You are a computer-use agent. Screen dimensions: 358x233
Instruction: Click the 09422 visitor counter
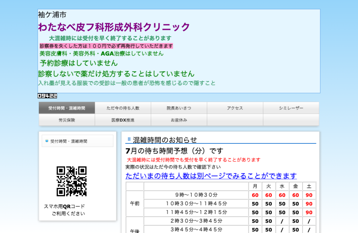(x=47, y=96)
